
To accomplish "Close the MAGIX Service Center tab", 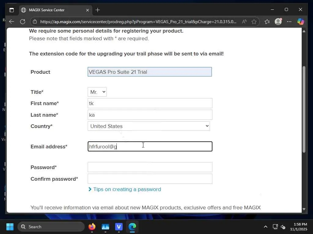I will pyautogui.click(x=87, y=10).
